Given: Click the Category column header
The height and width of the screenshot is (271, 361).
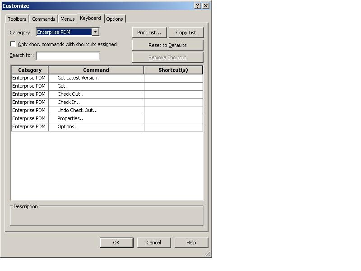Looking at the screenshot, I should (30, 70).
